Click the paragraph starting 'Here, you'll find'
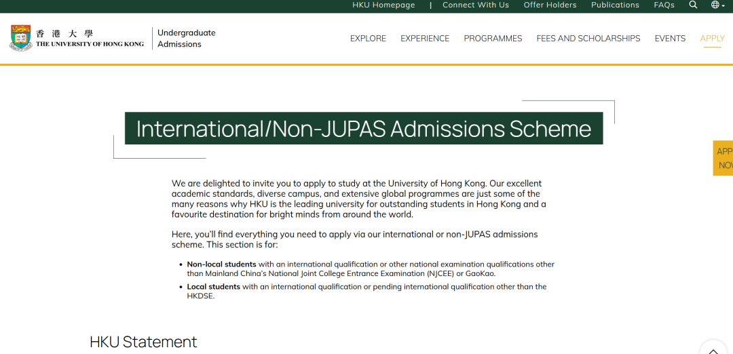Image resolution: width=733 pixels, height=354 pixels. click(355, 239)
